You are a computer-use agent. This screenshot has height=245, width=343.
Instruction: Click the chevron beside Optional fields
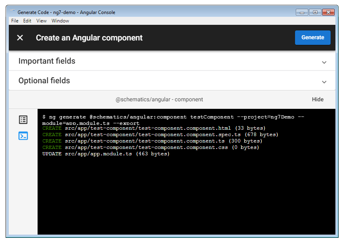tap(324, 81)
